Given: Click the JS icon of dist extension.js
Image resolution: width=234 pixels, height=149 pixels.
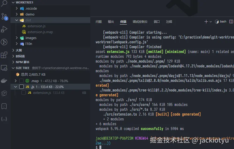Looking at the screenshot, I should pos(24,26).
